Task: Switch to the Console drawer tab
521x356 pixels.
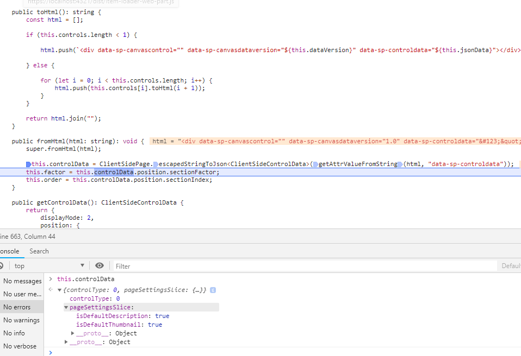Action: 10,251
